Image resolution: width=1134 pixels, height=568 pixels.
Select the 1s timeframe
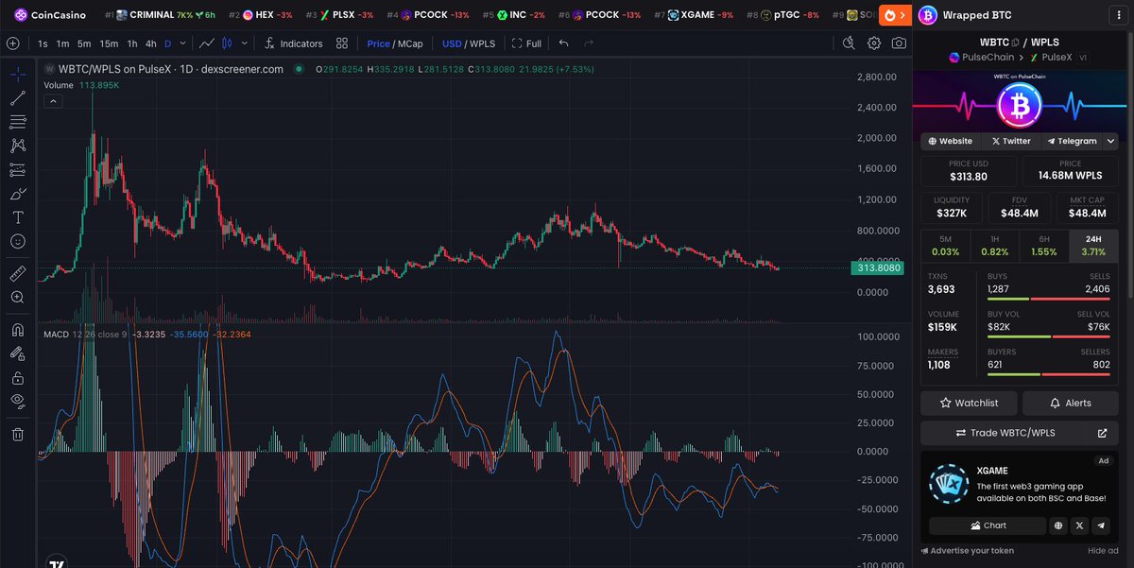point(43,43)
